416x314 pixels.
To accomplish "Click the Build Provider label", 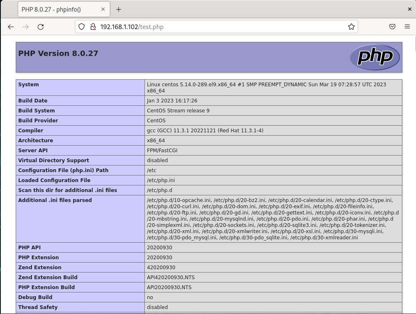I will point(38,120).
